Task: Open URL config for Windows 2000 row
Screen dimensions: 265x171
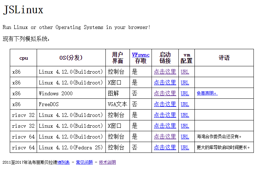Action: click(x=185, y=94)
